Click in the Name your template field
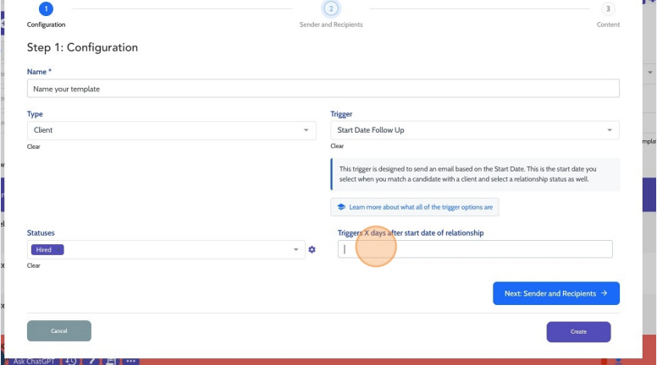Image resolution: width=657 pixels, height=365 pixels. [323, 89]
